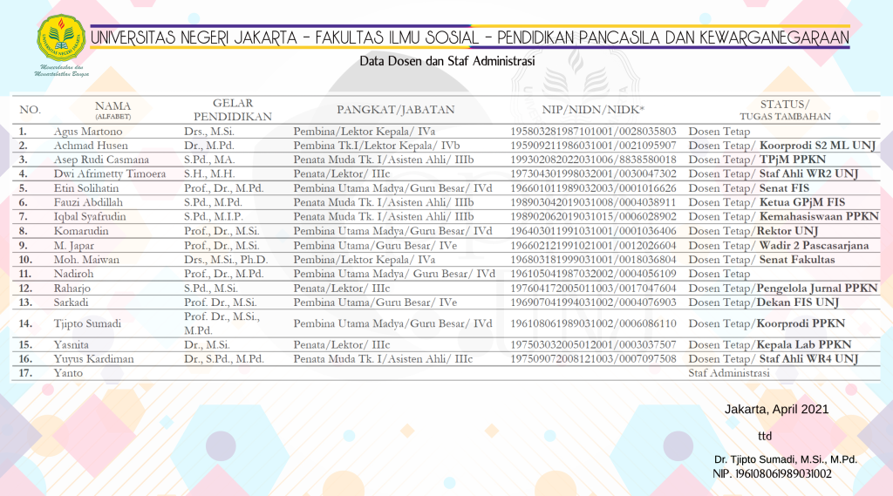The width and height of the screenshot is (893, 496).
Task: Click rank Pembina Tk.I/Lektor Kepala/ IVb
Action: click(x=377, y=146)
